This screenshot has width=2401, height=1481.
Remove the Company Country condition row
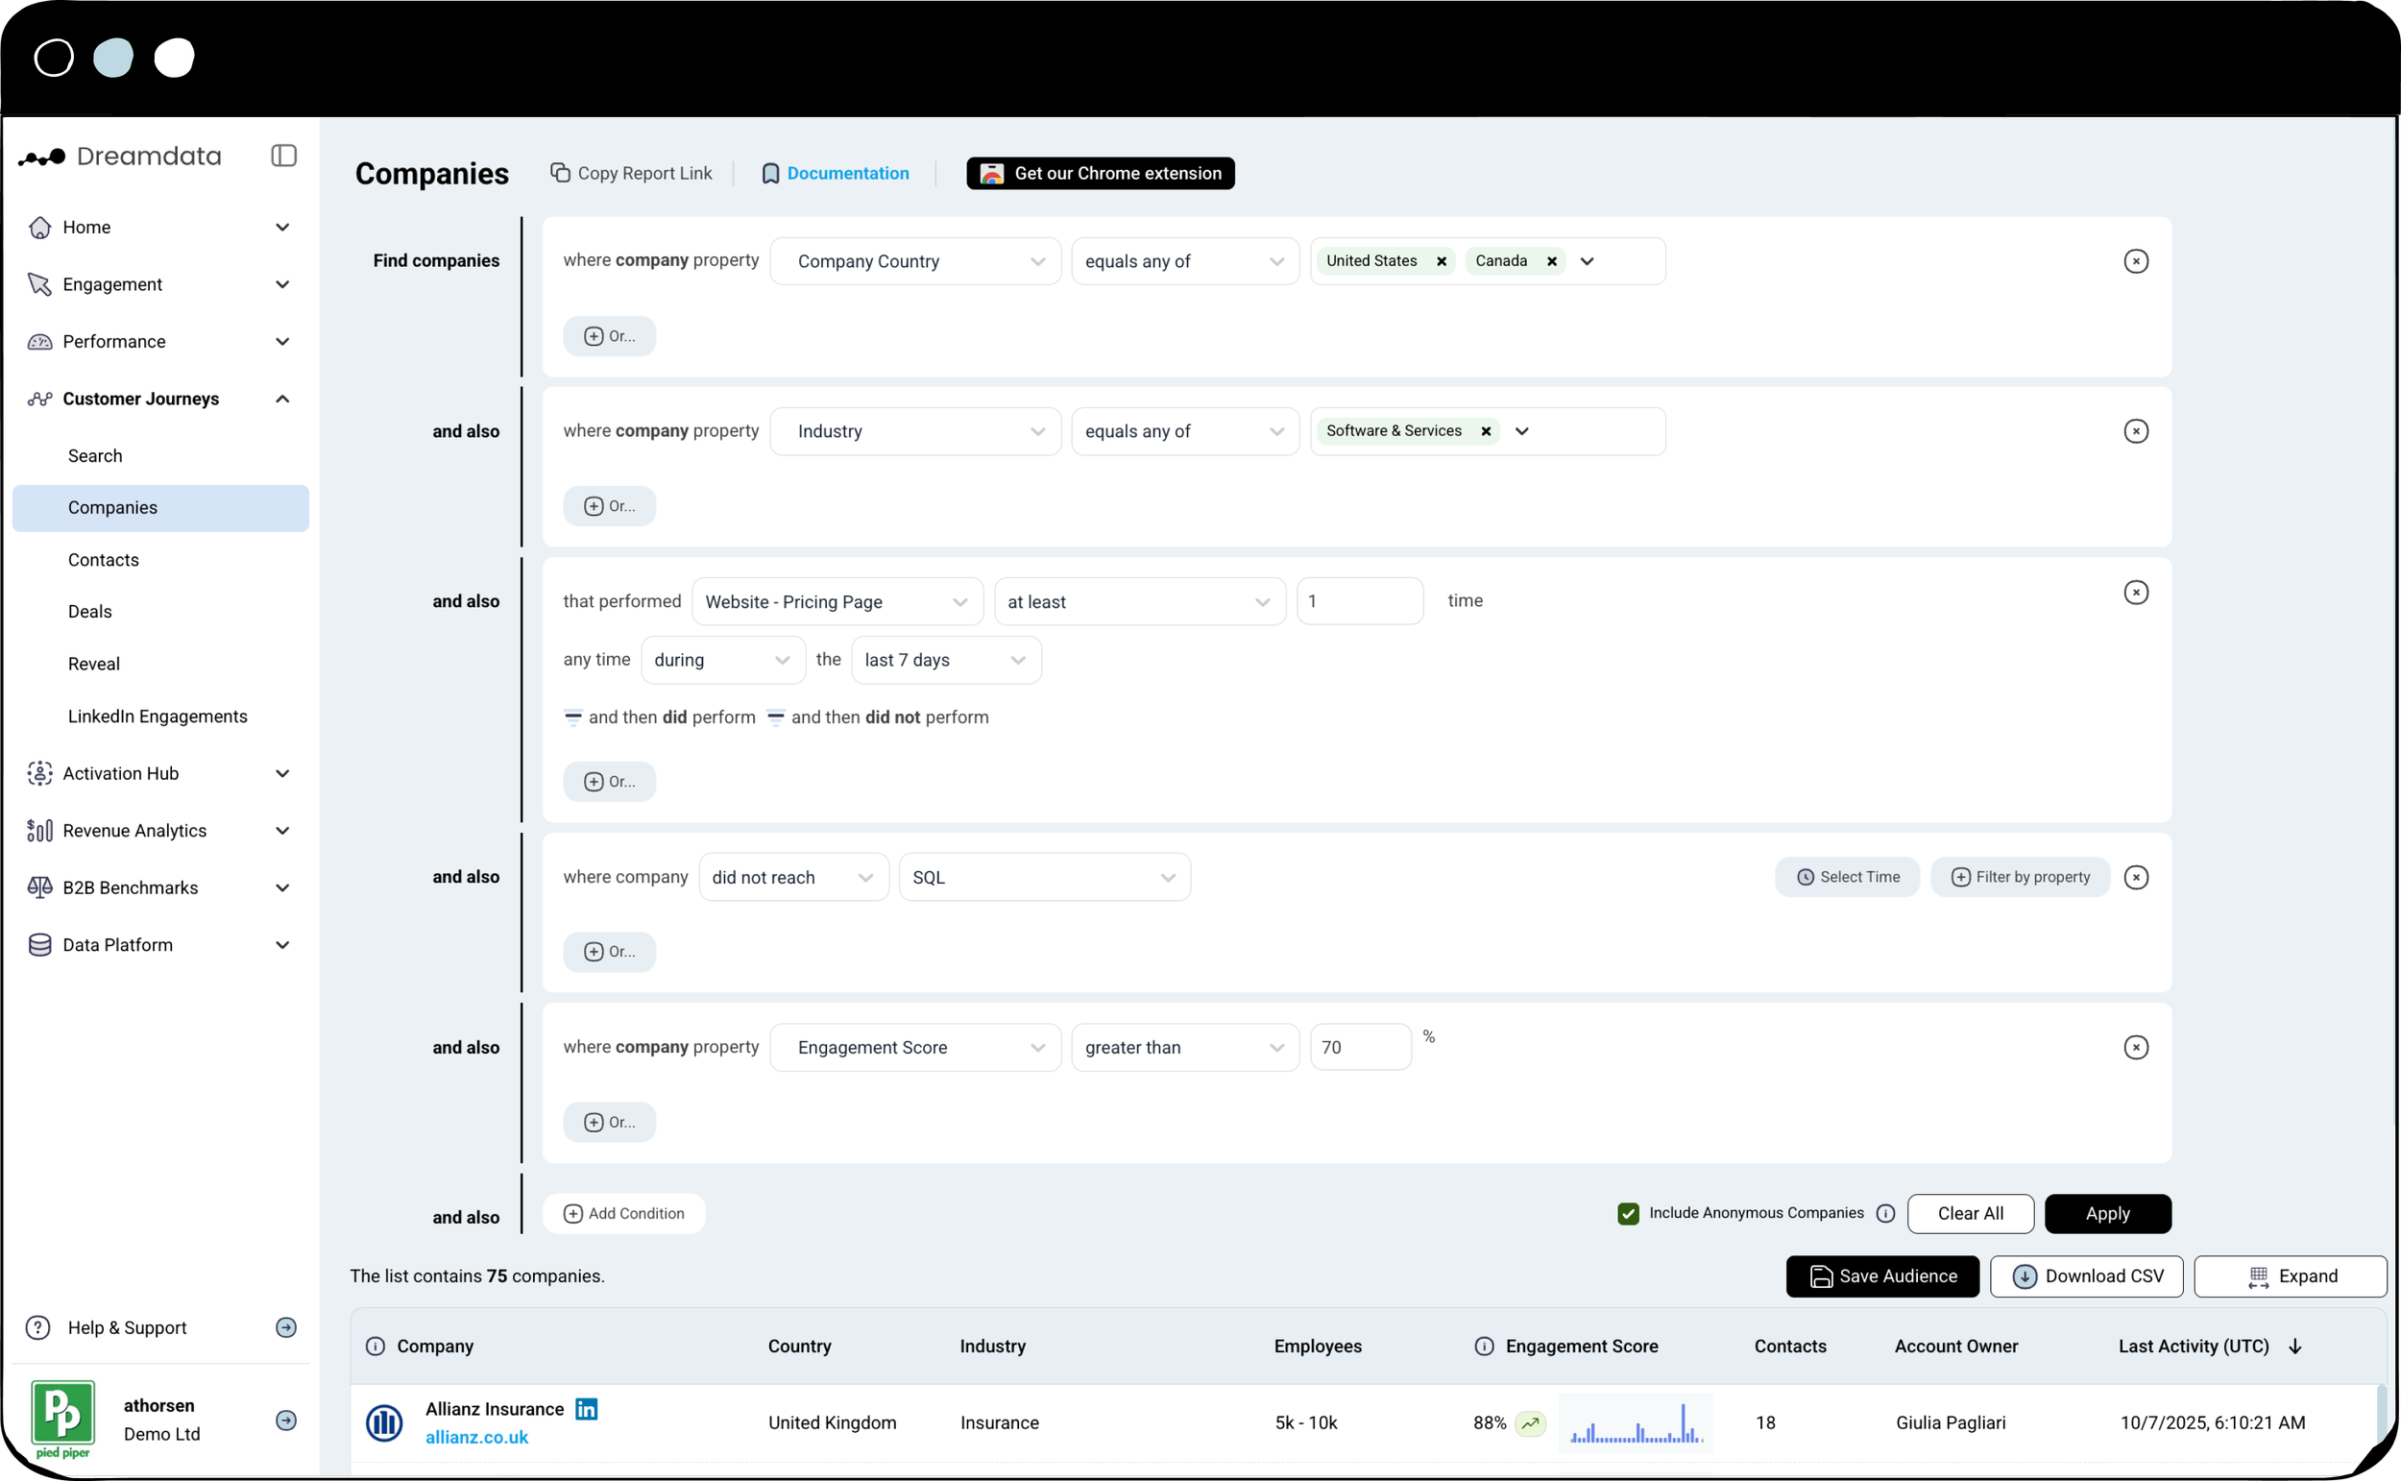pyautogui.click(x=2136, y=261)
